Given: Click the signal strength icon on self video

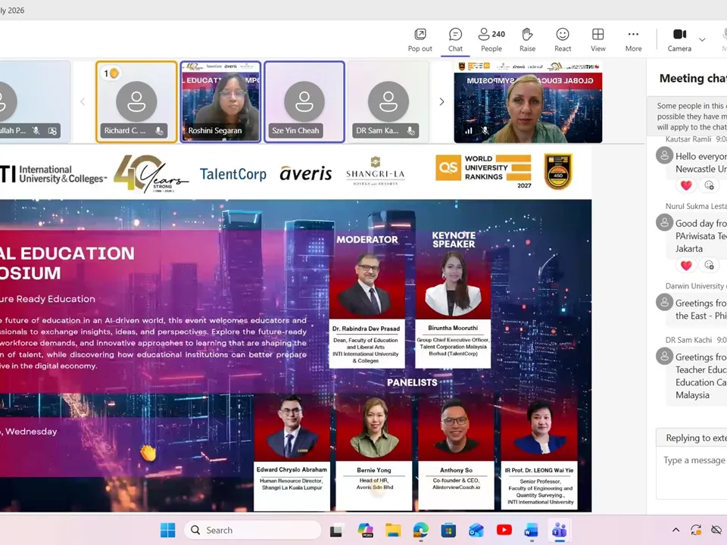Looking at the screenshot, I should click(x=469, y=131).
